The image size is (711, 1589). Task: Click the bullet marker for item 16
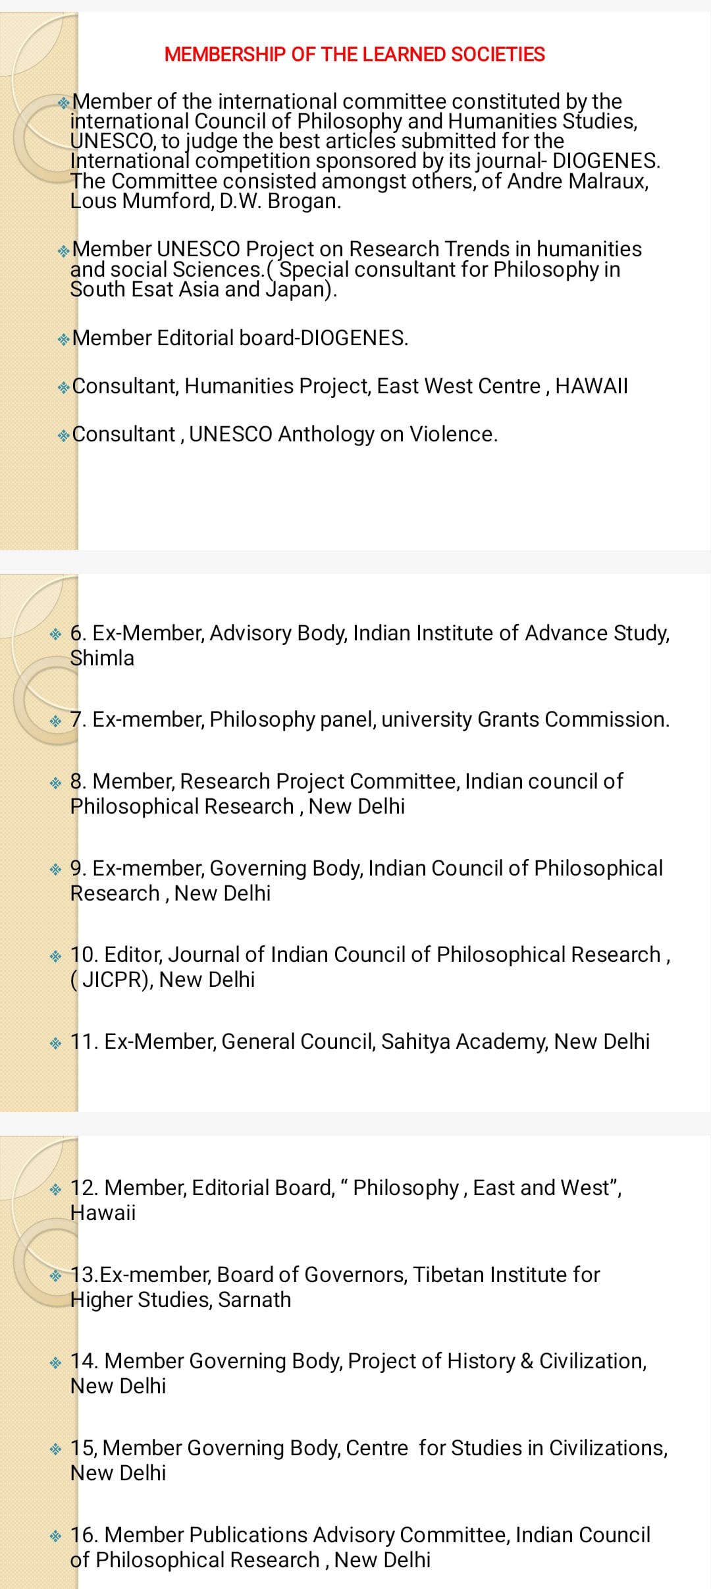click(x=55, y=1536)
